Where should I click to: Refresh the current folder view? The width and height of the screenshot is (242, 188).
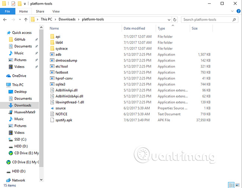click(x=175, y=20)
